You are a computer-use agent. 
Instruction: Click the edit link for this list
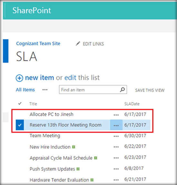coord(70,78)
